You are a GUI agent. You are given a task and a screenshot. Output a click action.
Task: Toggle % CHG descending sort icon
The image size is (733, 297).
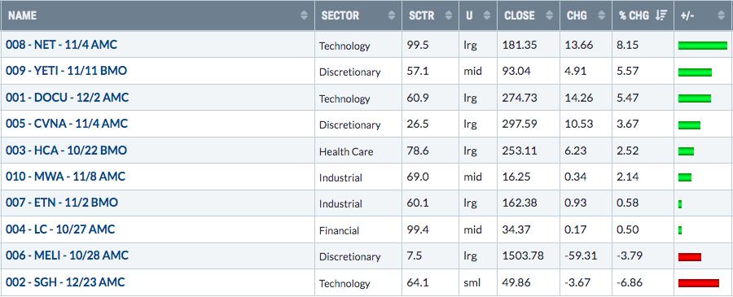[661, 15]
